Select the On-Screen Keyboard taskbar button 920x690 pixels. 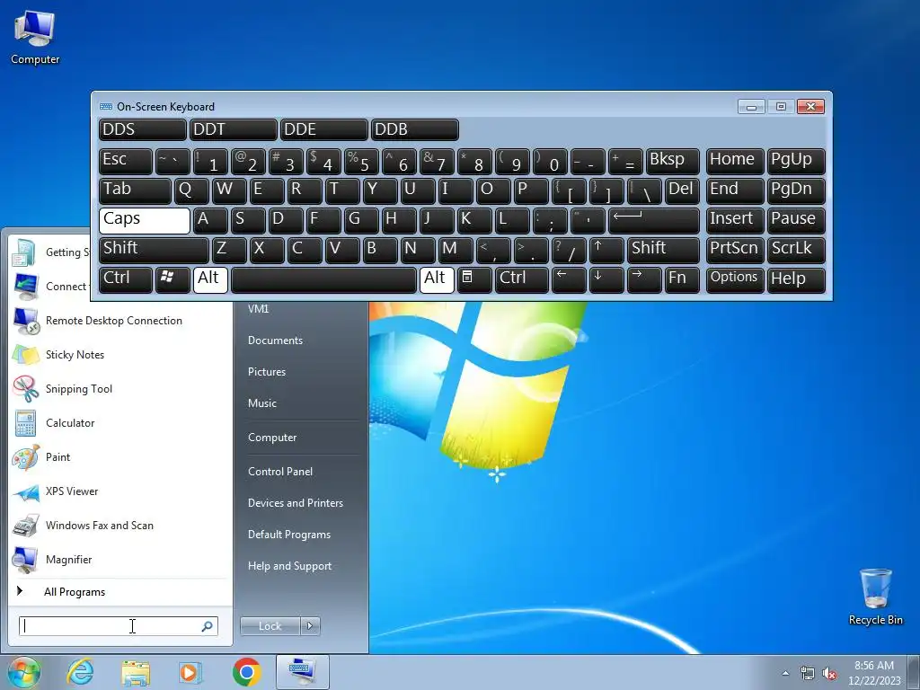tap(303, 672)
